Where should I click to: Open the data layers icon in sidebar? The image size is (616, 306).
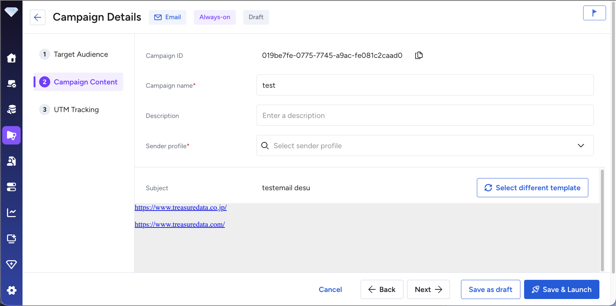tap(11, 109)
